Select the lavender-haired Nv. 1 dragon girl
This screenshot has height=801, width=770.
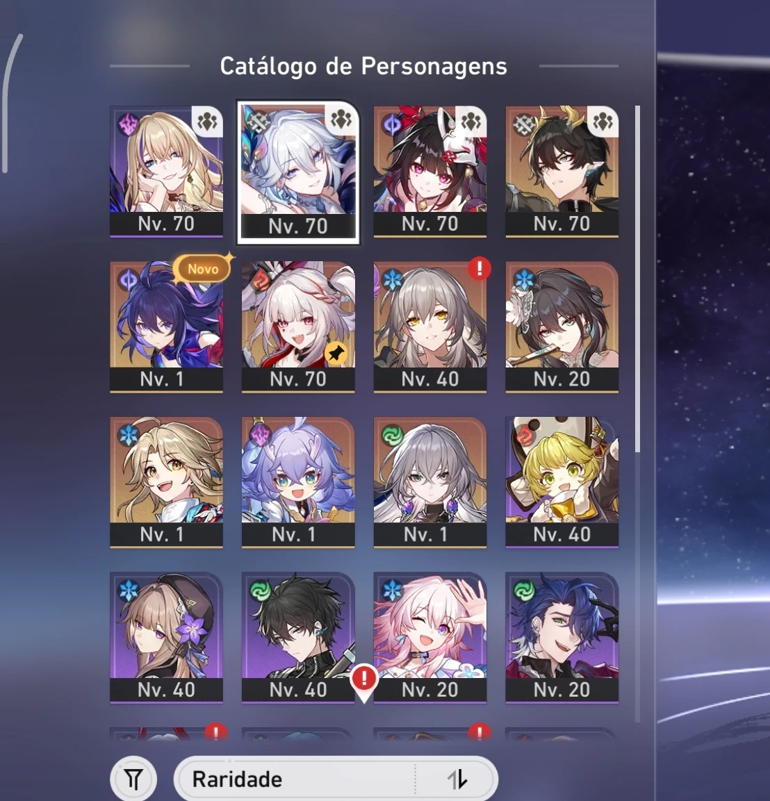click(298, 482)
